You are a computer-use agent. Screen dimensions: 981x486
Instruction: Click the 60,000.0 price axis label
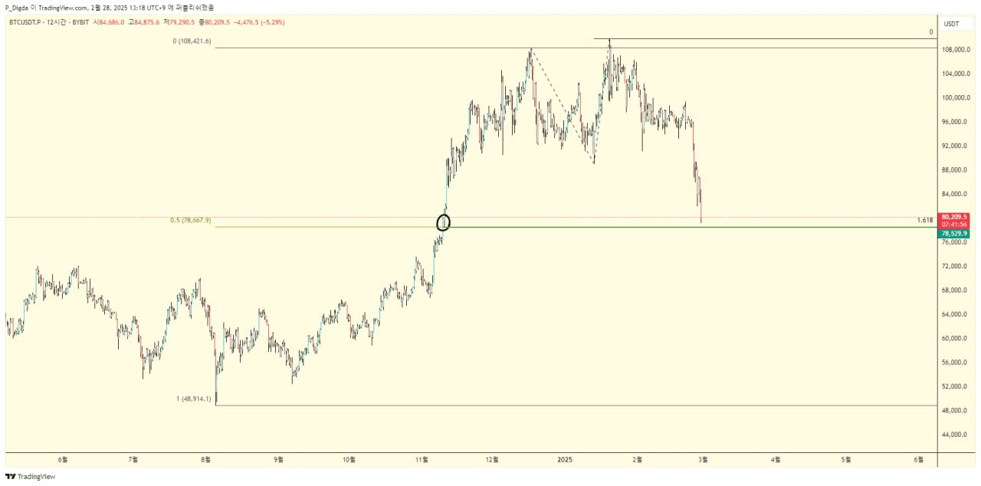coord(955,338)
